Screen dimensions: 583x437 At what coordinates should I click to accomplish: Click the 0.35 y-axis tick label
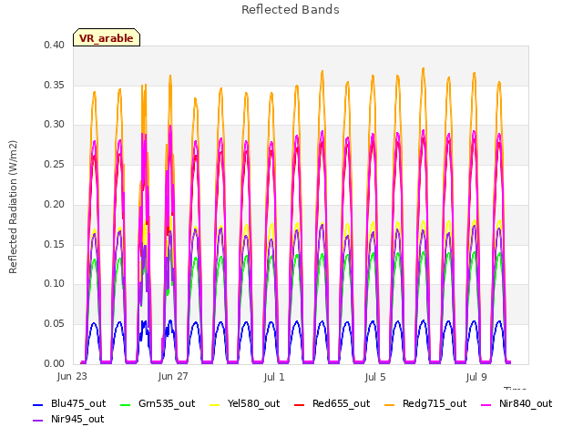click(55, 85)
